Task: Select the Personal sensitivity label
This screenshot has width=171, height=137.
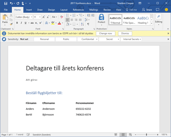Action: click(44, 39)
